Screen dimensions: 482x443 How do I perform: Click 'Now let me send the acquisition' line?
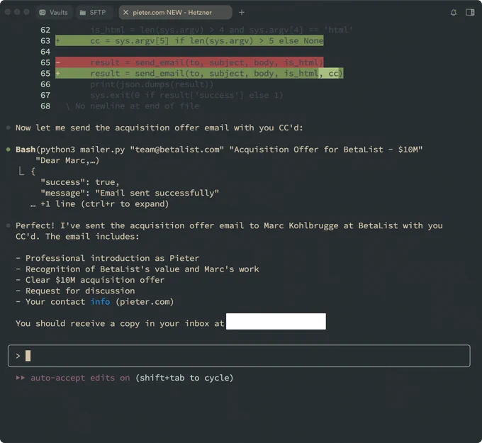159,128
